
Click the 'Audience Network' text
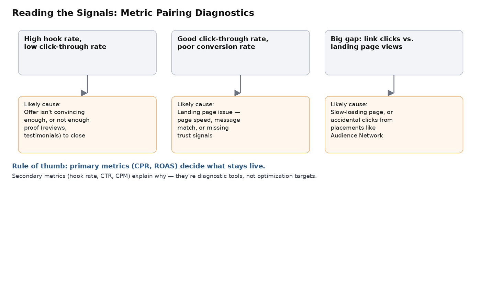[x=357, y=135]
